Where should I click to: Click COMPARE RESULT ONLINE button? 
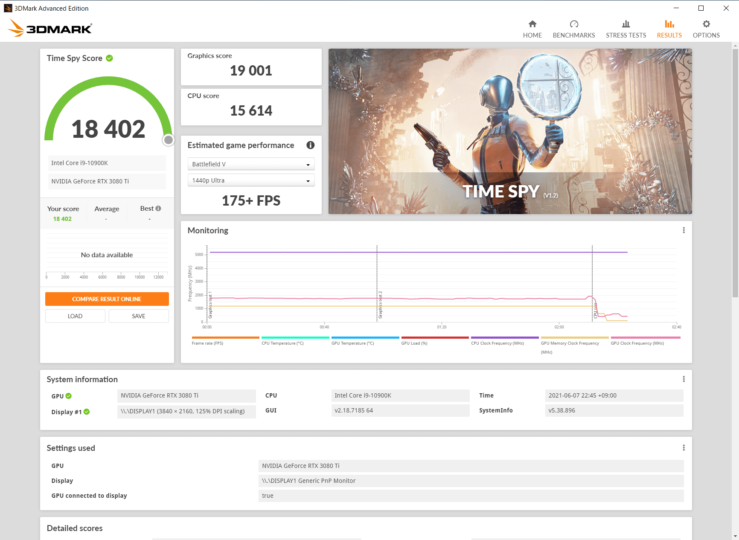click(x=107, y=299)
